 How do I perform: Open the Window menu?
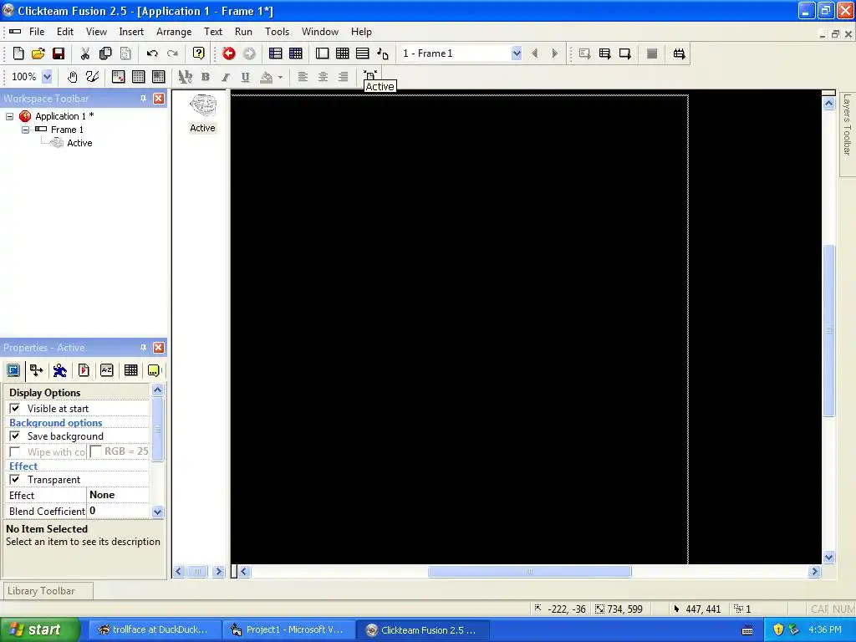pyautogui.click(x=320, y=32)
